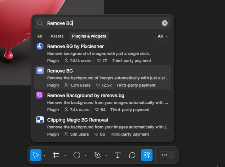Clear the search field text
The width and height of the screenshot is (225, 167).
pos(164,23)
